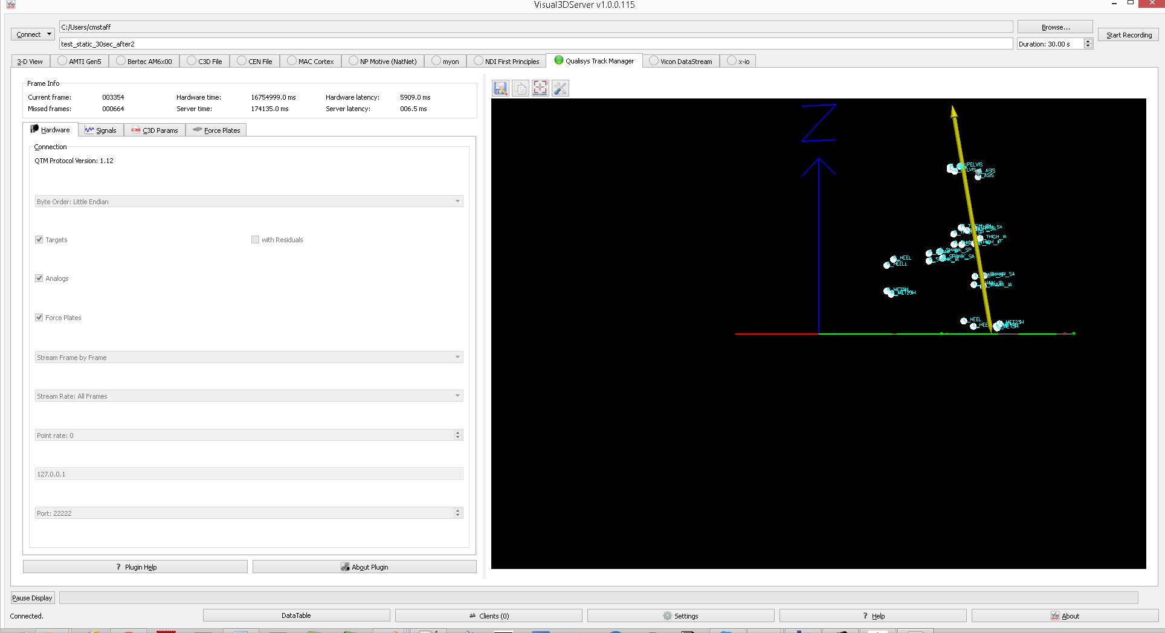This screenshot has height=633, width=1165.
Task: Click the Pause Display button
Action: [32, 598]
